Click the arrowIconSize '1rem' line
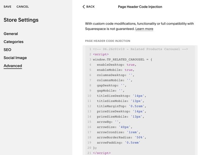 (119, 132)
